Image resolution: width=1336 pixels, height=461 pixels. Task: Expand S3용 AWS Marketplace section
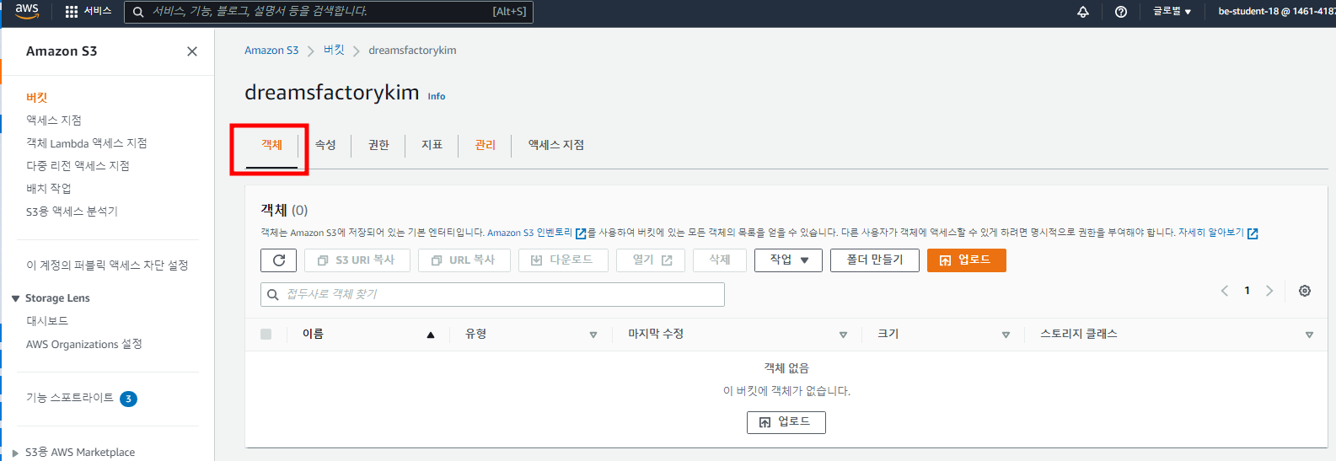[x=15, y=453]
